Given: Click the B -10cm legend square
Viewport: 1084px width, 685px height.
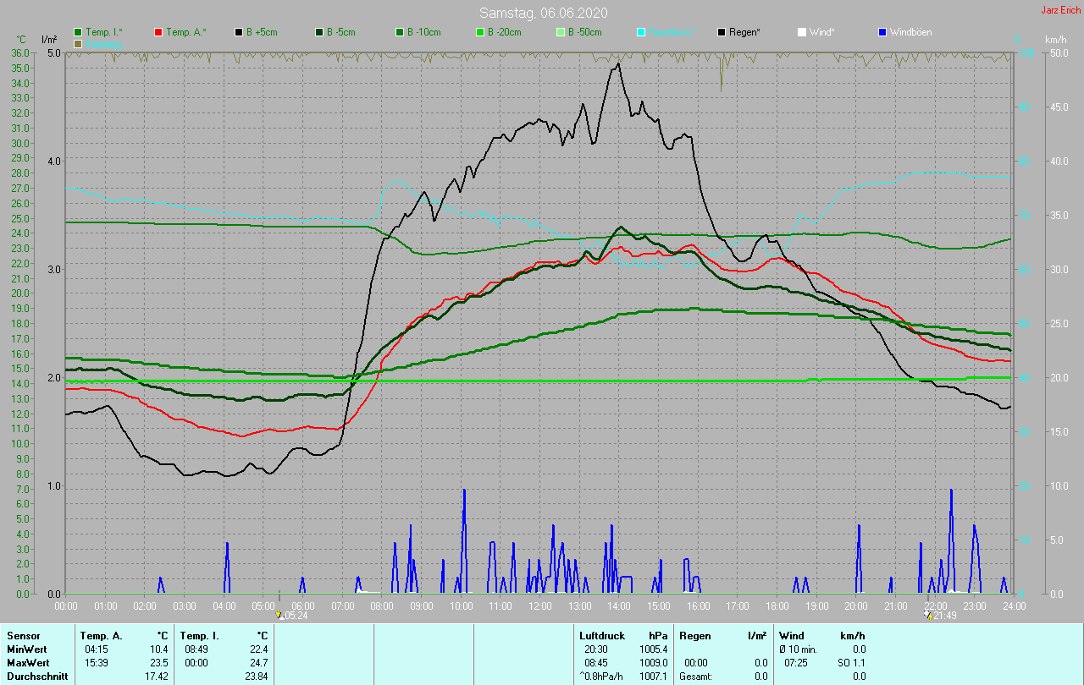Looking at the screenshot, I should click(x=400, y=32).
